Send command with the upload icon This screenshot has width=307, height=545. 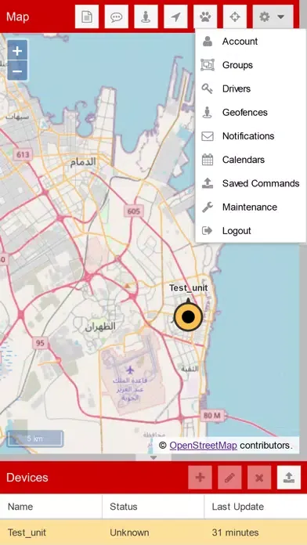tap(288, 478)
